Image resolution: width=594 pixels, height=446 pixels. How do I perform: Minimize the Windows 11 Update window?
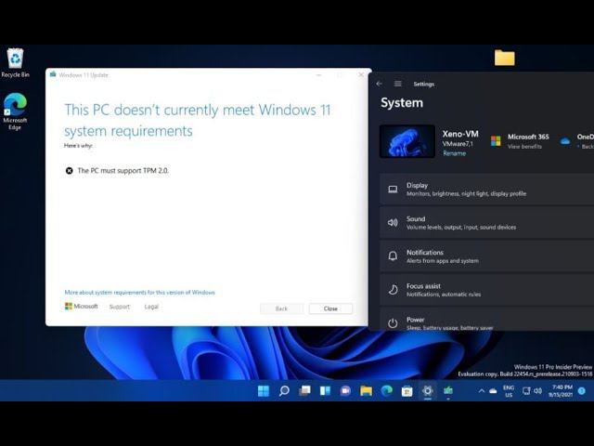[x=319, y=75]
